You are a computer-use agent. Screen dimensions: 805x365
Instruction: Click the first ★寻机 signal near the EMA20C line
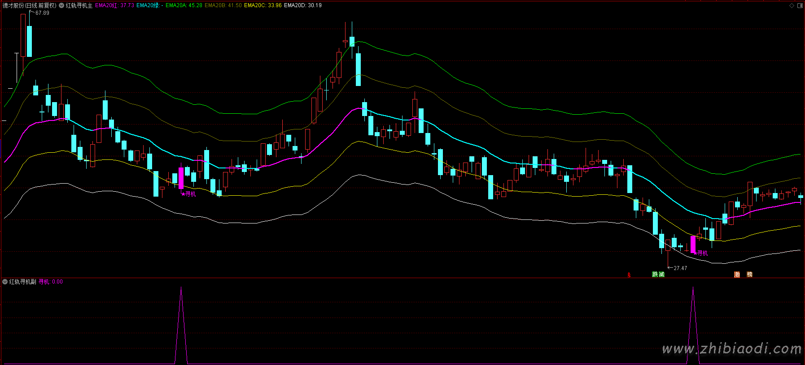click(188, 194)
